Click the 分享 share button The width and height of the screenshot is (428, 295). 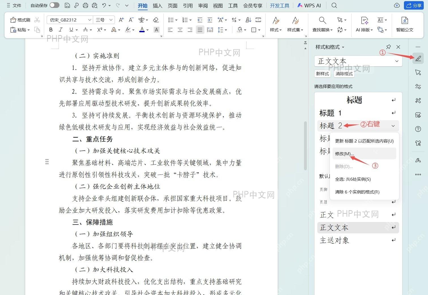[x=414, y=5]
